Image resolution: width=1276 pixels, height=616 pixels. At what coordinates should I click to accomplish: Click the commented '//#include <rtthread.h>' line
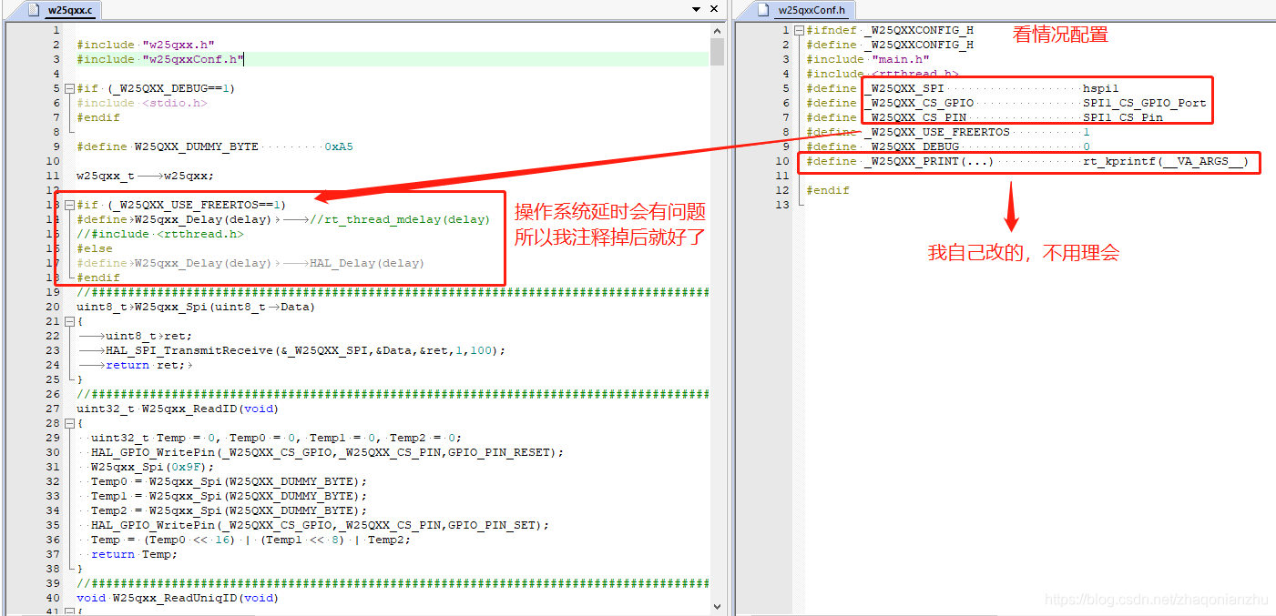click(160, 234)
